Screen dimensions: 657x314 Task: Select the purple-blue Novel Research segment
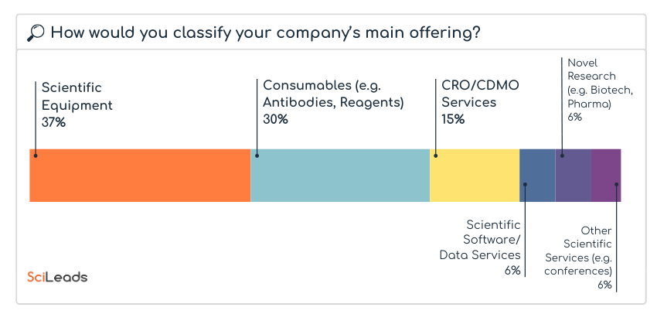click(573, 176)
